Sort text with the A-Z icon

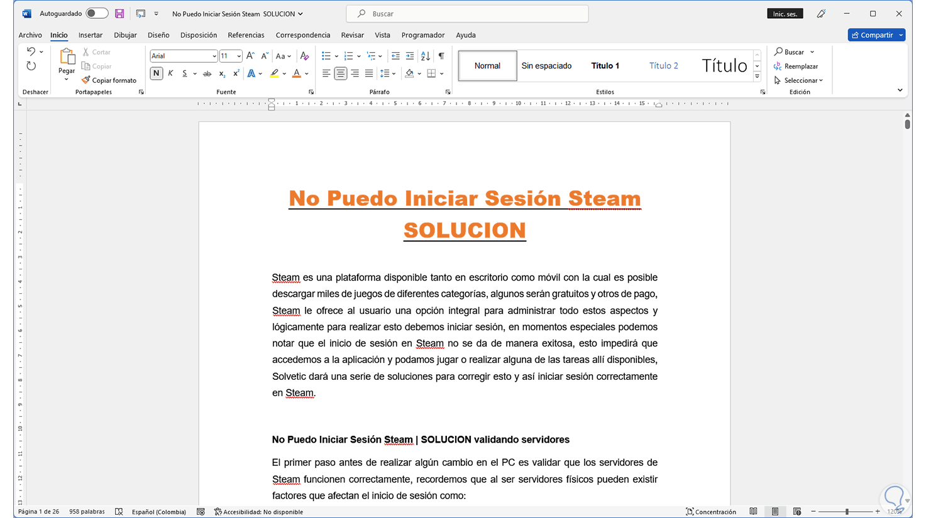tap(426, 56)
